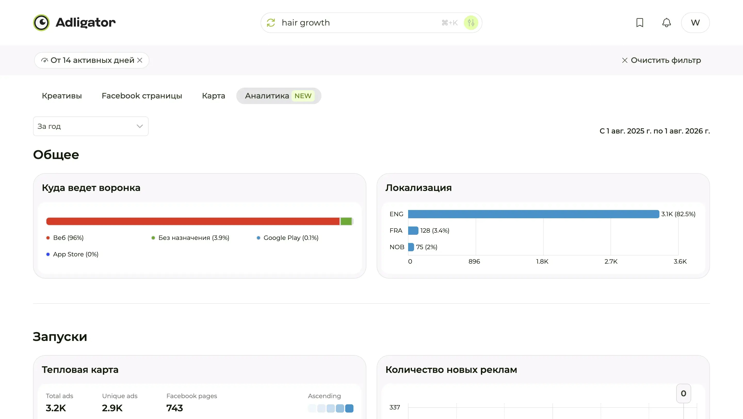Image resolution: width=743 pixels, height=419 pixels.
Task: Toggle the 'Без назначения (3.9%)' legend item
Action: [x=190, y=238]
